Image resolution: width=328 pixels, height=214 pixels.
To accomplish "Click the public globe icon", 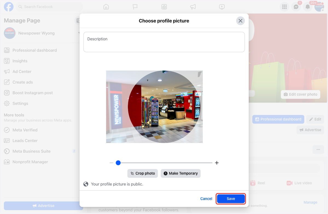I will click(86, 184).
